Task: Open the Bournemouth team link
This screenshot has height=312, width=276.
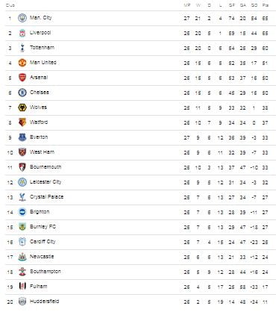Action: (46, 167)
